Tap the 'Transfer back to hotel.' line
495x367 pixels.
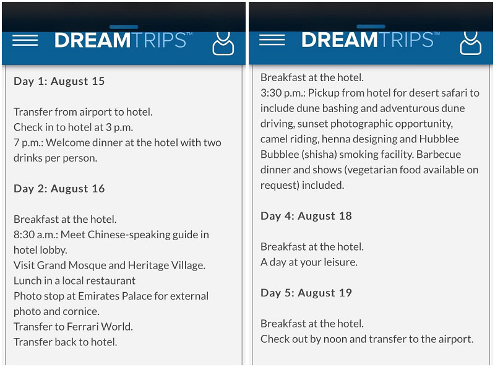(66, 342)
